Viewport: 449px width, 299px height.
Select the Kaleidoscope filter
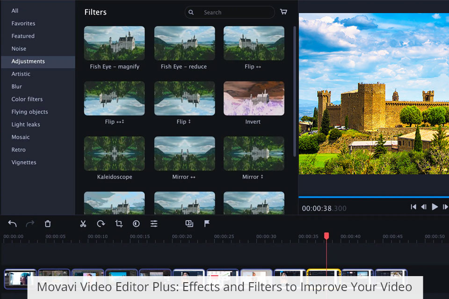[x=114, y=153]
